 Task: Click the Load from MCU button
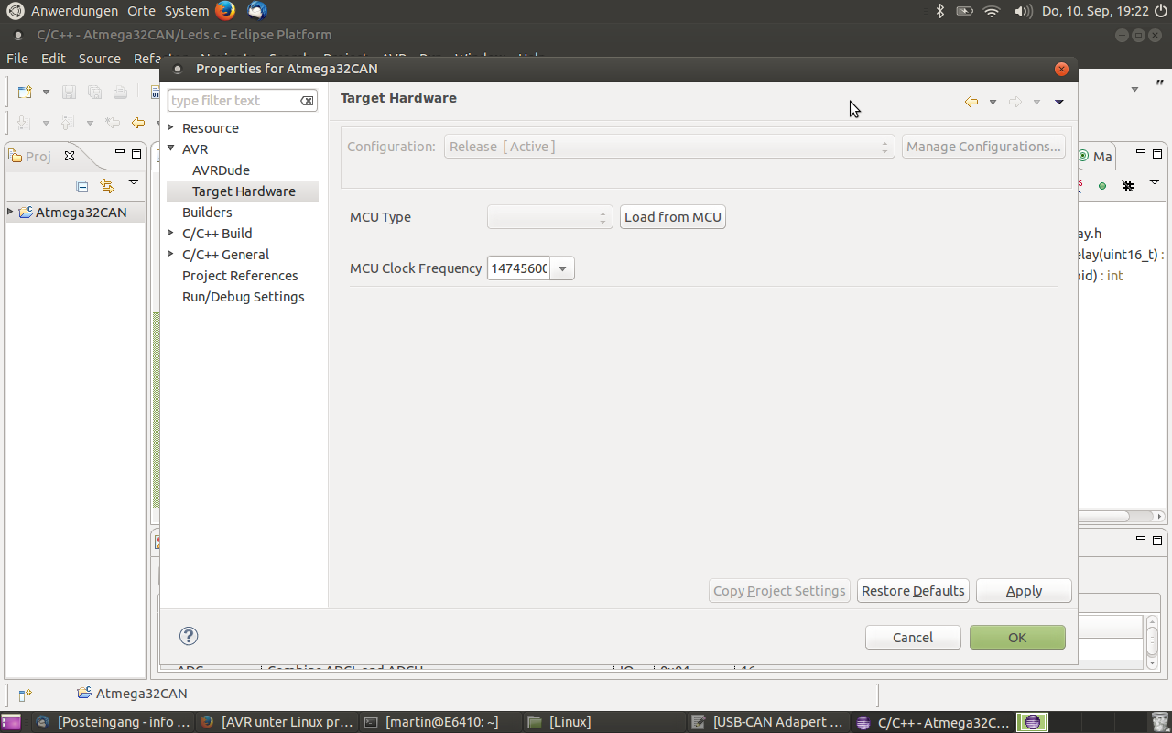[x=672, y=216]
